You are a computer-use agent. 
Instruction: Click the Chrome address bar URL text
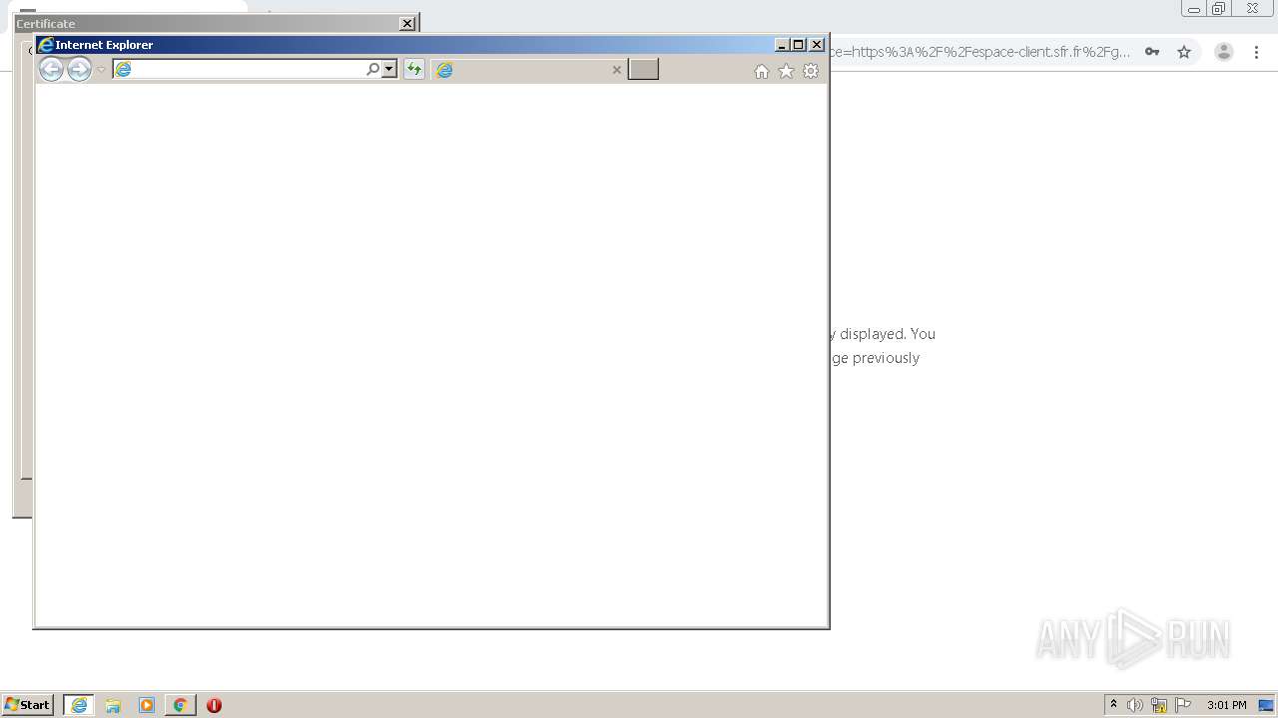pos(980,52)
